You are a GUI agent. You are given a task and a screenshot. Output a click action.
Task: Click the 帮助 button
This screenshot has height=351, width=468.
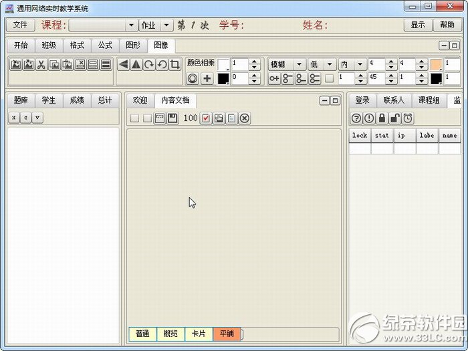pos(447,25)
